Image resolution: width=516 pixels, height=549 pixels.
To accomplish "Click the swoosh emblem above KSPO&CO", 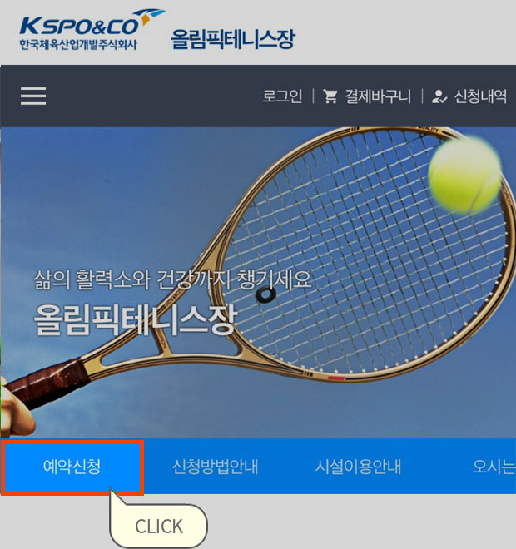I will pos(151,16).
